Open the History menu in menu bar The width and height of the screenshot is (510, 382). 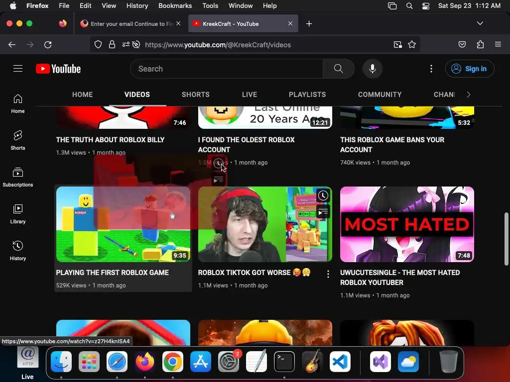[x=137, y=6]
